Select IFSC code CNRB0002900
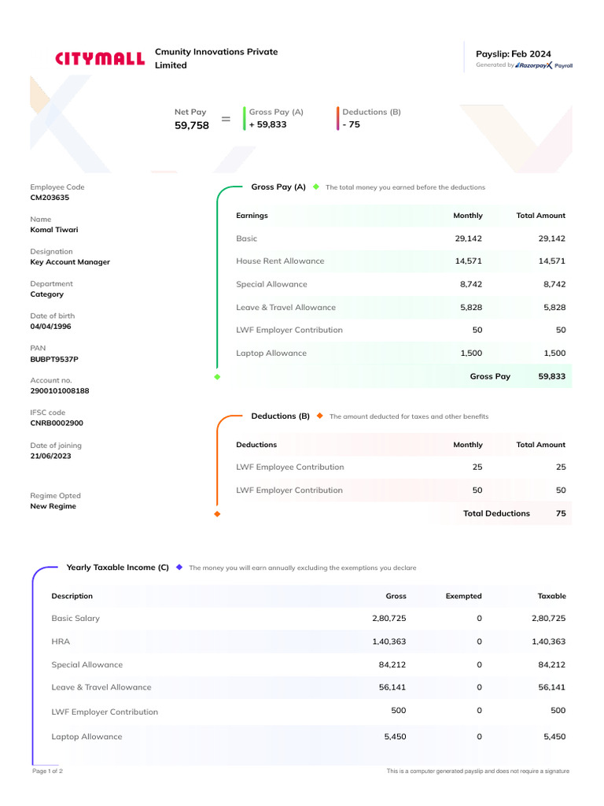The image size is (604, 806). 57,423
